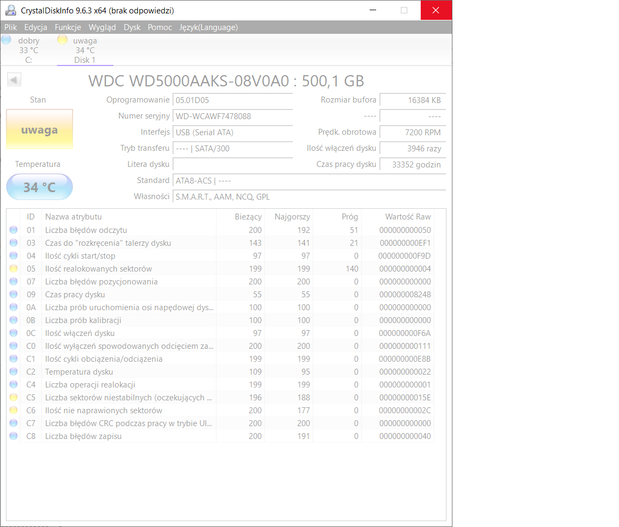Click blue dot next to "Temperatura dysku"
Image resolution: width=619 pixels, height=527 pixels.
13,371
